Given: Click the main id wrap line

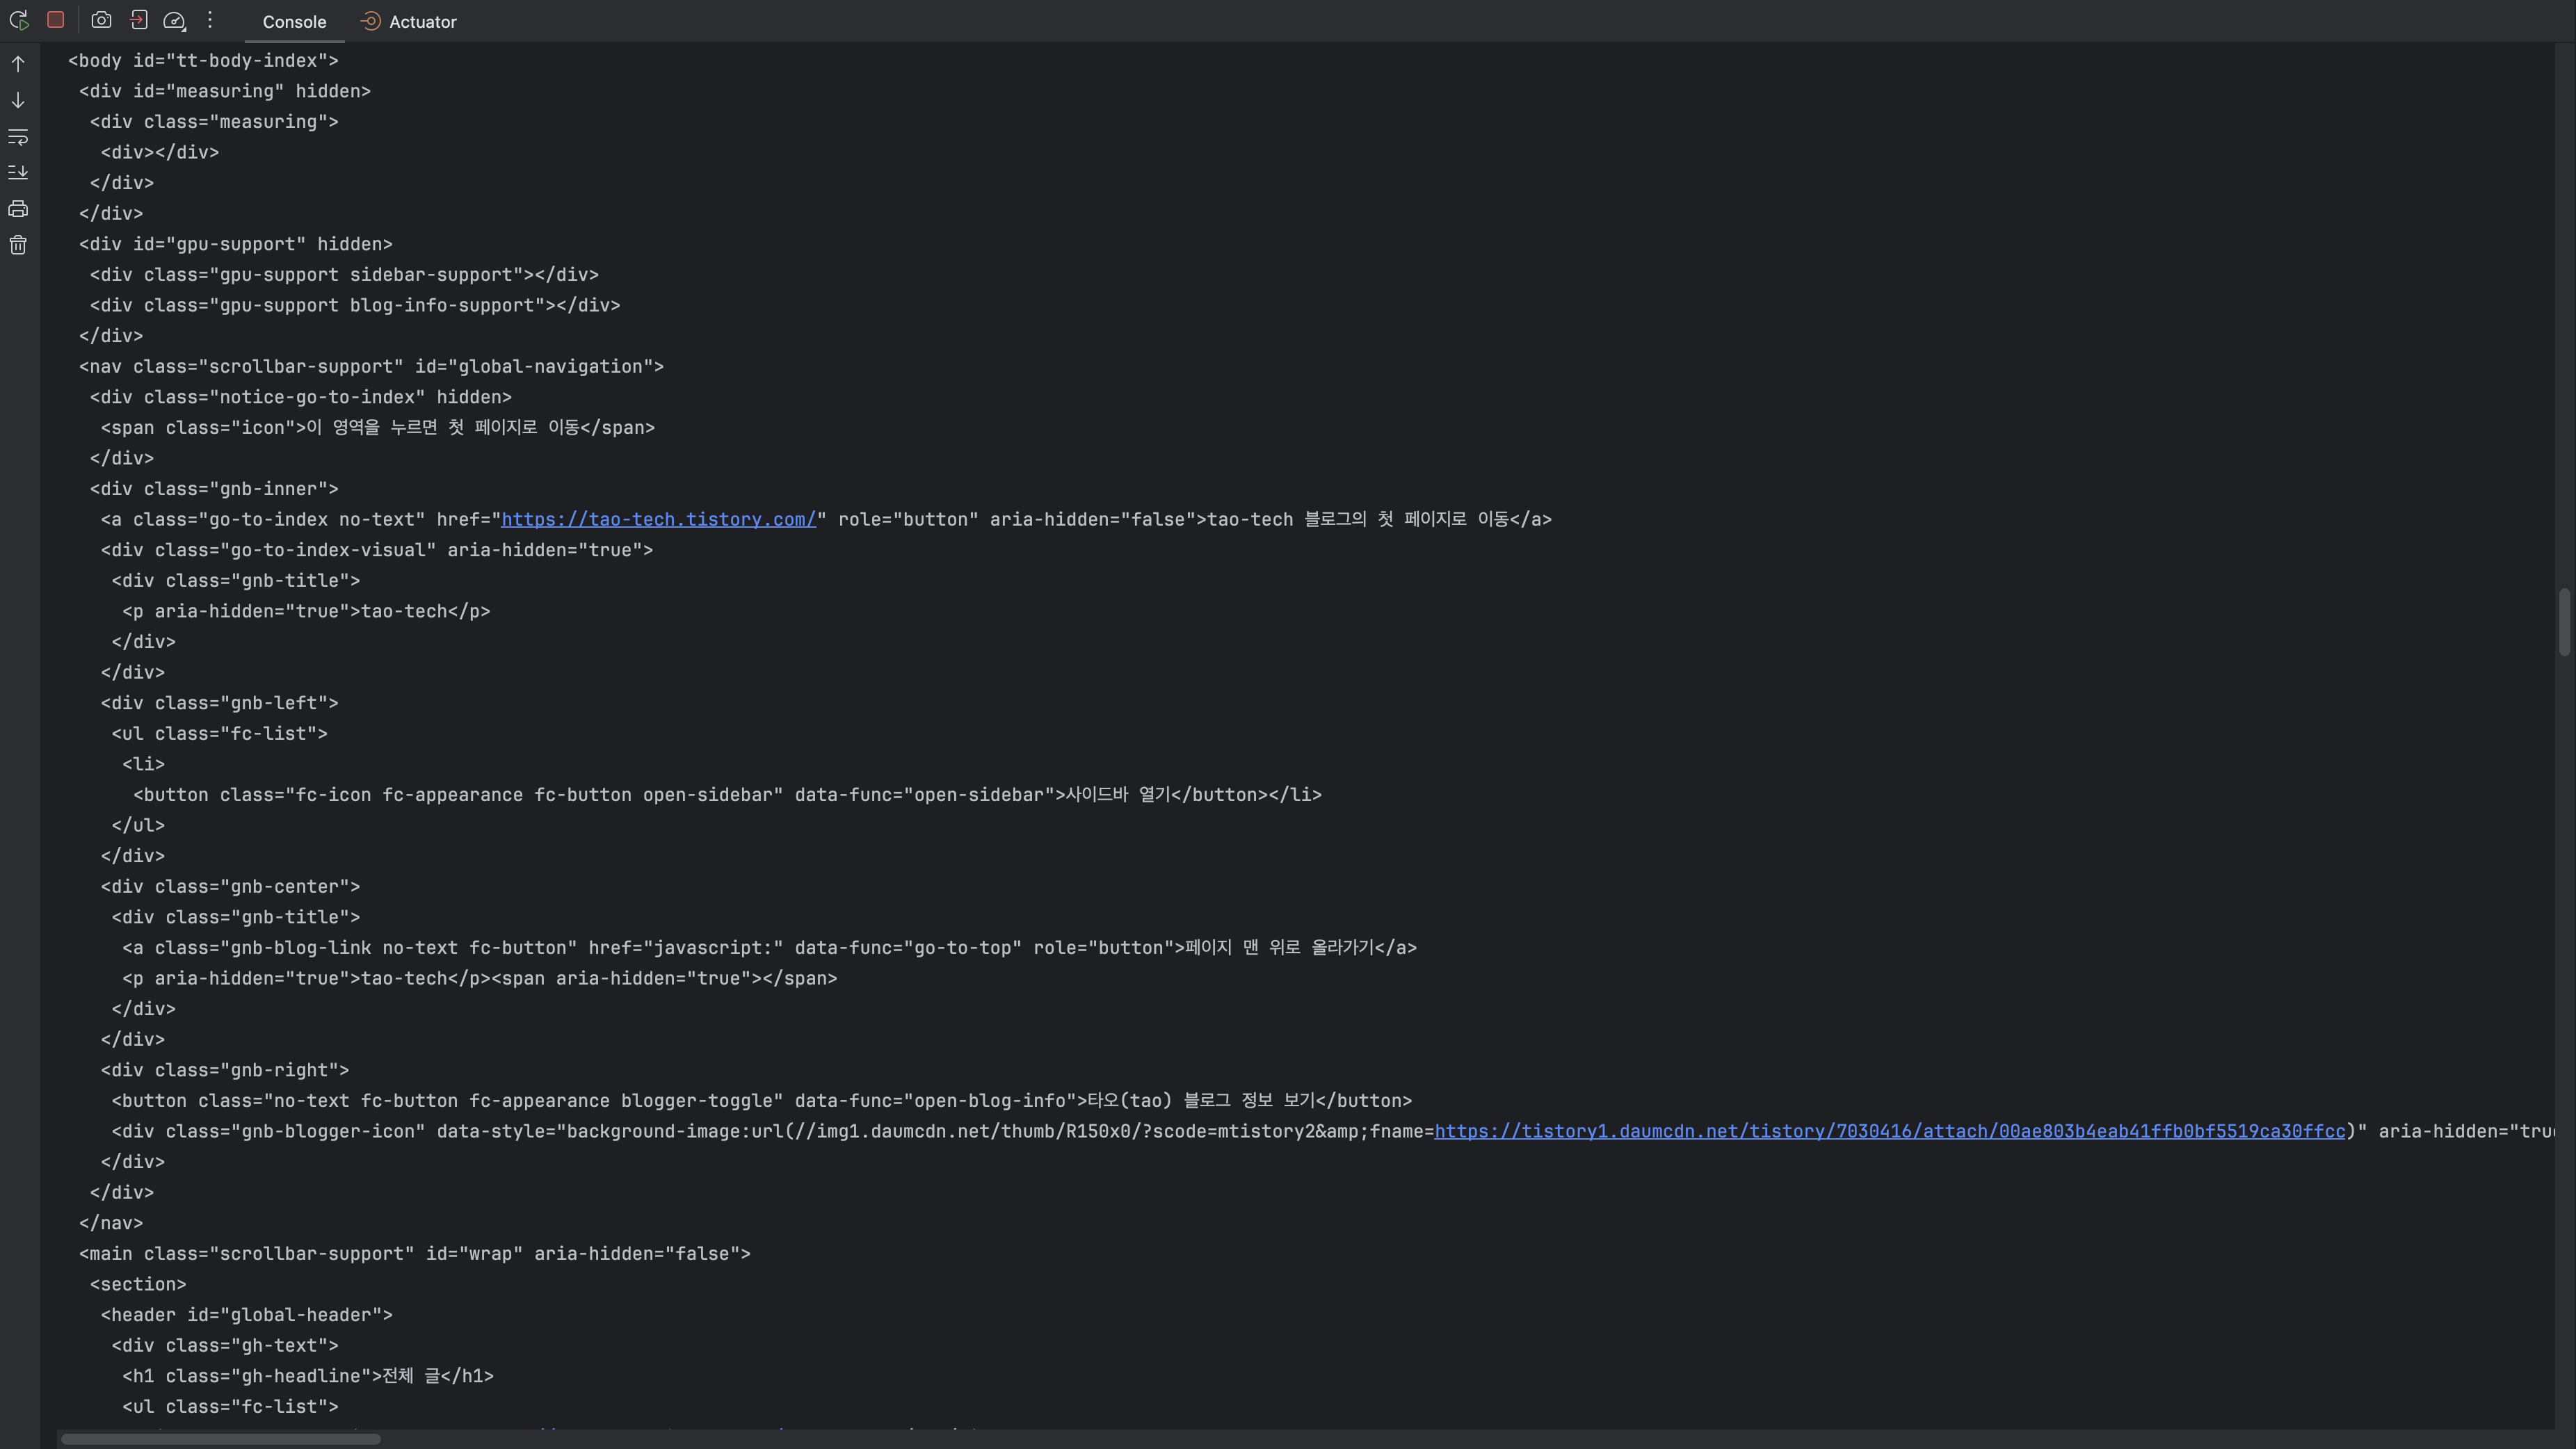Looking at the screenshot, I should (414, 1254).
